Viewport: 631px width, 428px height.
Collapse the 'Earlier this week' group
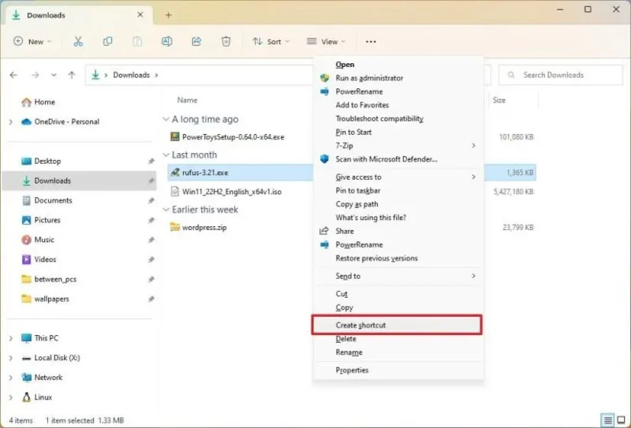[166, 210]
